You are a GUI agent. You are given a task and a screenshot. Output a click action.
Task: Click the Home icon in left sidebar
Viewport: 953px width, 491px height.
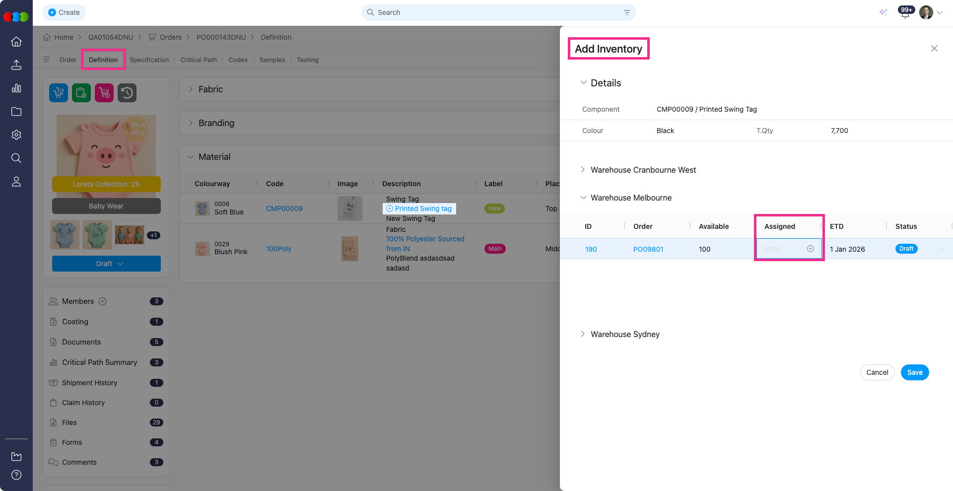[x=16, y=42]
